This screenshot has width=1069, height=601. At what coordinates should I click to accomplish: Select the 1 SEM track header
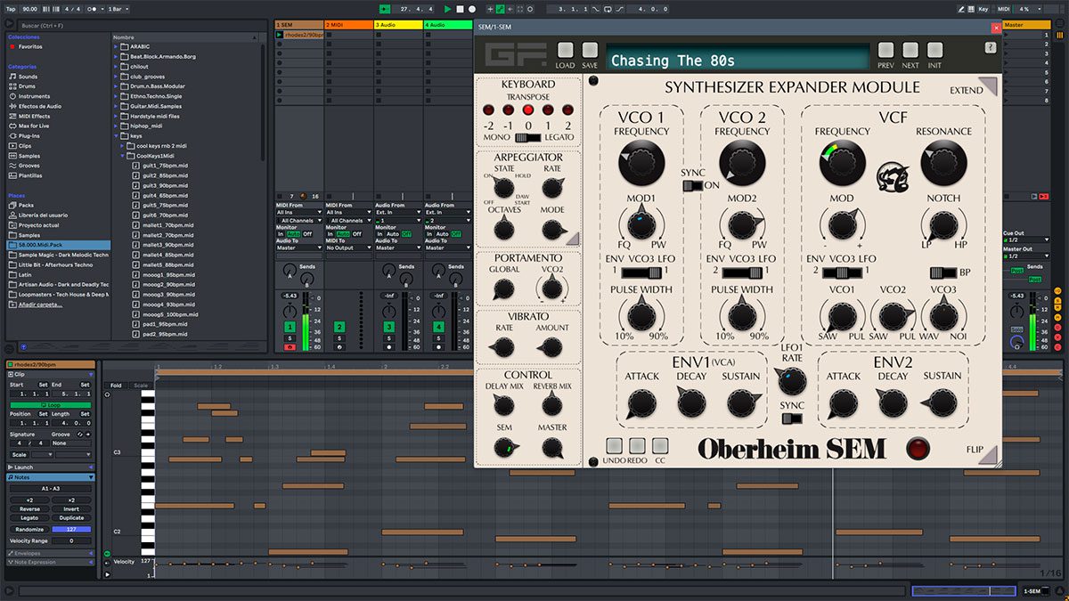[x=298, y=25]
